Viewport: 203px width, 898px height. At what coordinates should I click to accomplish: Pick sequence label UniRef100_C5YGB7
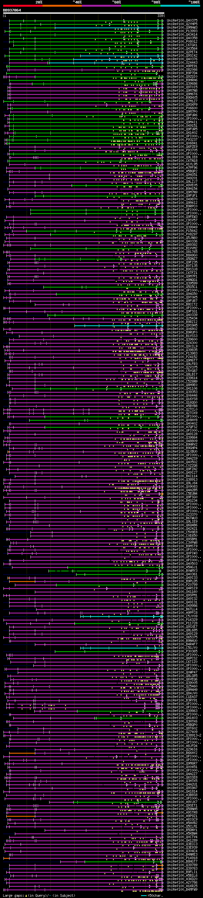click(182, 371)
